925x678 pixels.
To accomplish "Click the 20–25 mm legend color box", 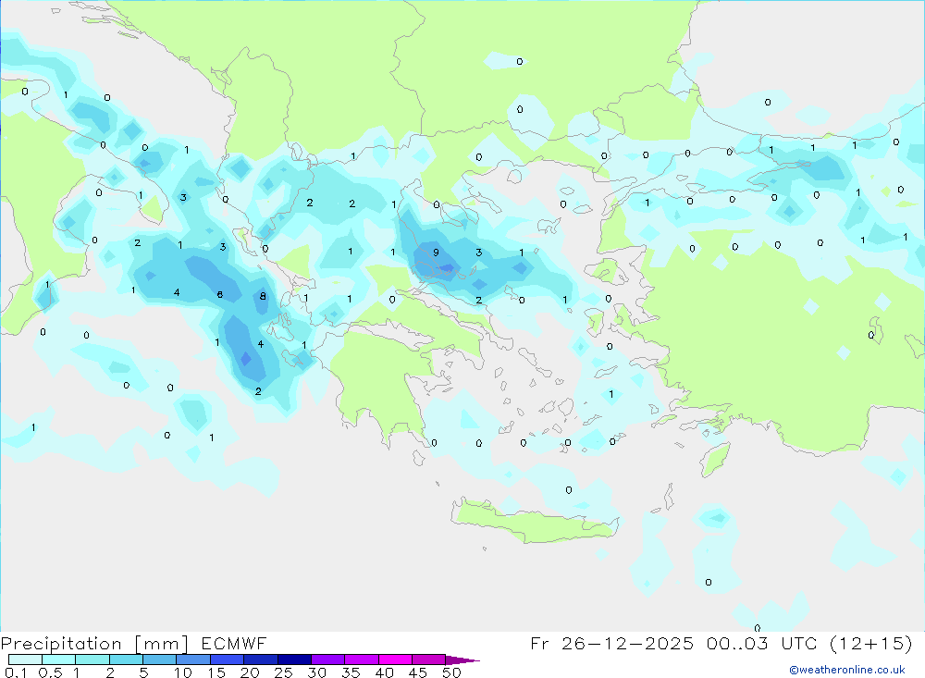I will click(x=261, y=660).
